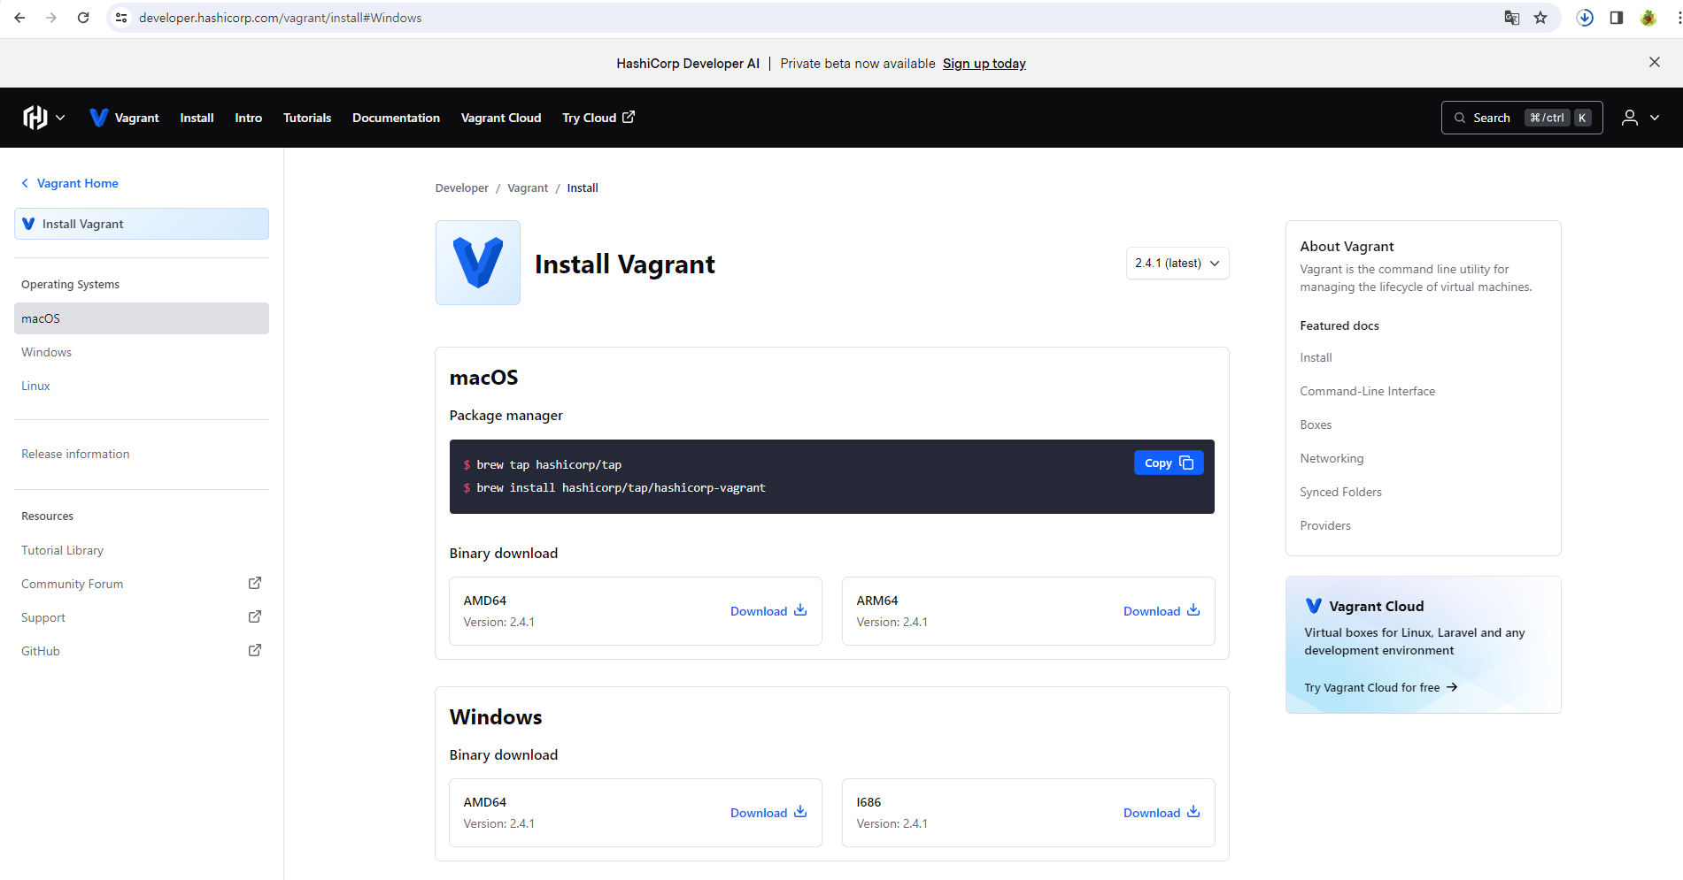Open Community Forum resource link
The height and width of the screenshot is (880, 1683).
[142, 584]
